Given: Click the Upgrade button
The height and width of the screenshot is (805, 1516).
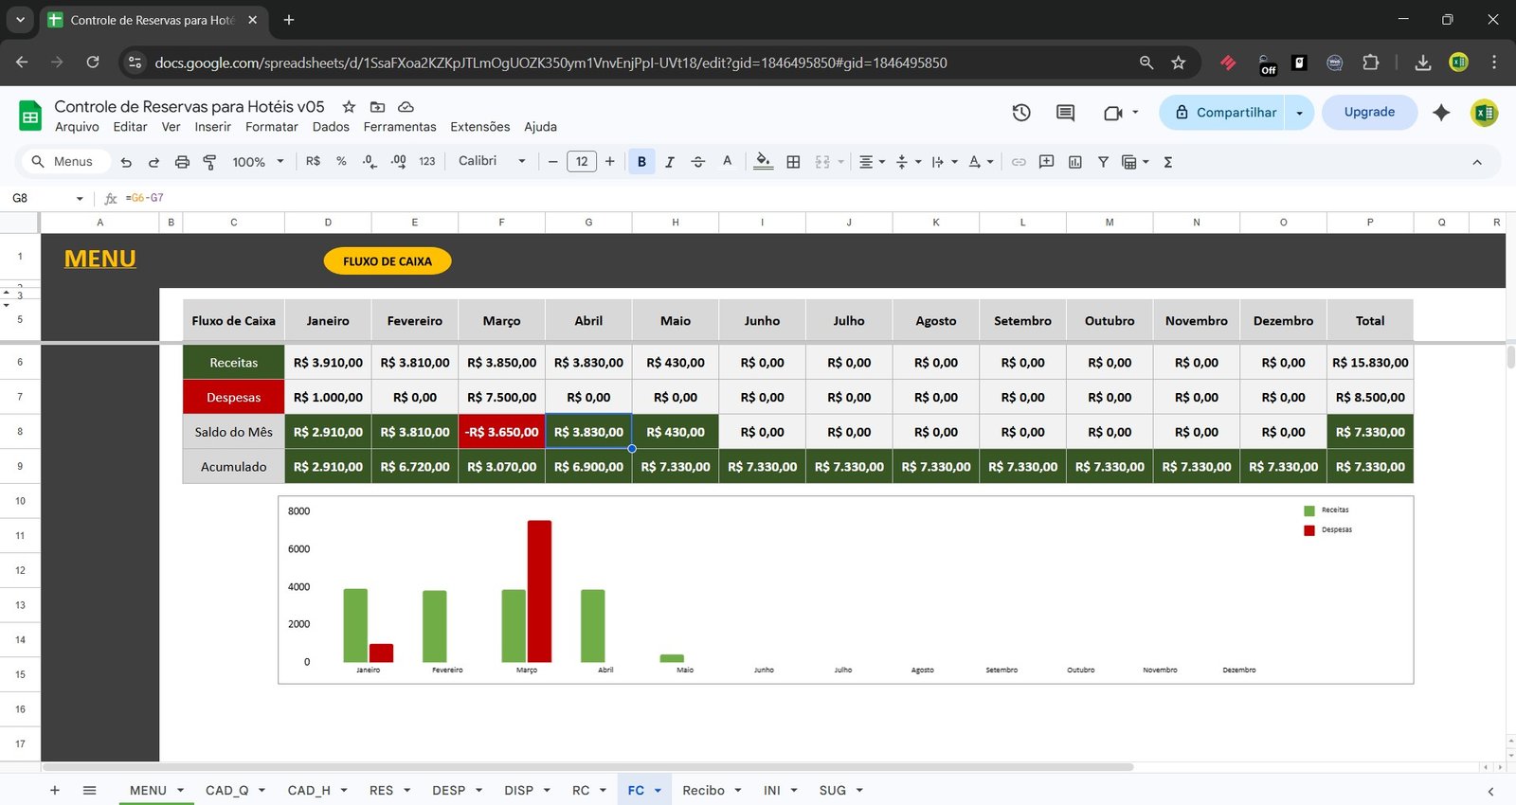Looking at the screenshot, I should [x=1369, y=112].
